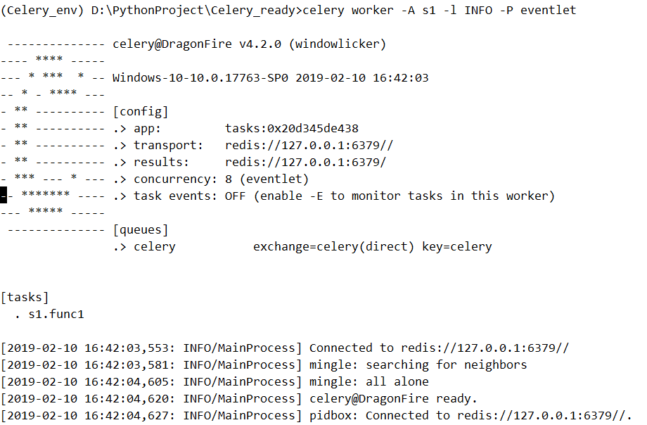This screenshot has width=647, height=425.
Task: Click the results redis URL in config
Action: pos(305,163)
